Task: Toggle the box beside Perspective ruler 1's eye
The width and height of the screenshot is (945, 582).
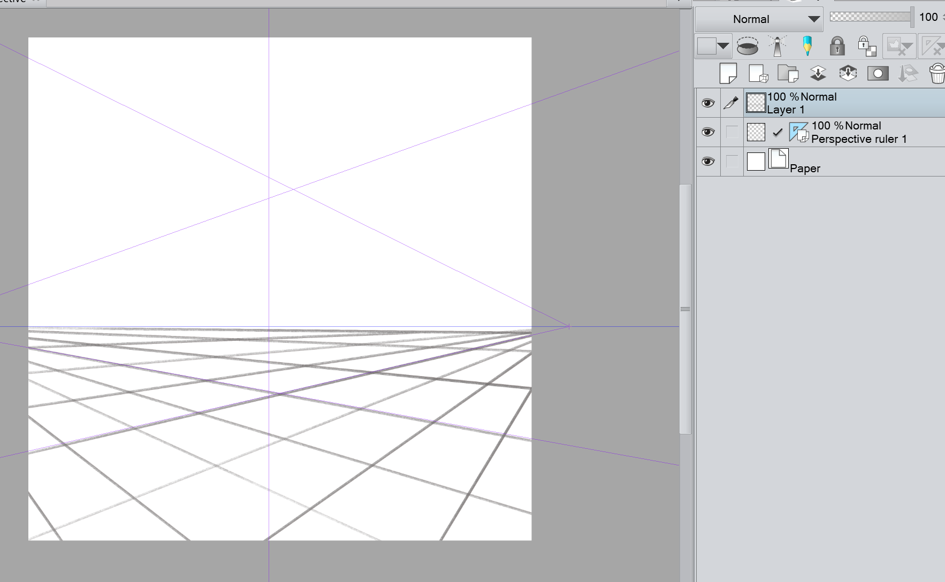Action: click(731, 132)
